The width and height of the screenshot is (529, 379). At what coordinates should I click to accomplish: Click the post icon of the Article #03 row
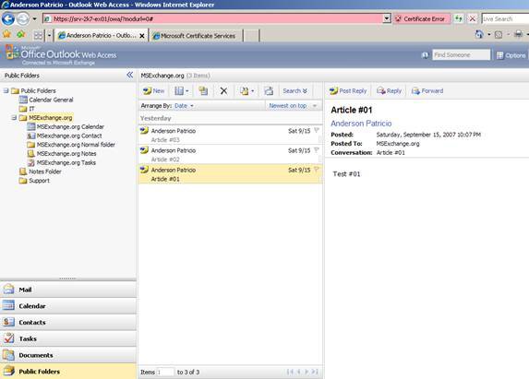coord(144,130)
